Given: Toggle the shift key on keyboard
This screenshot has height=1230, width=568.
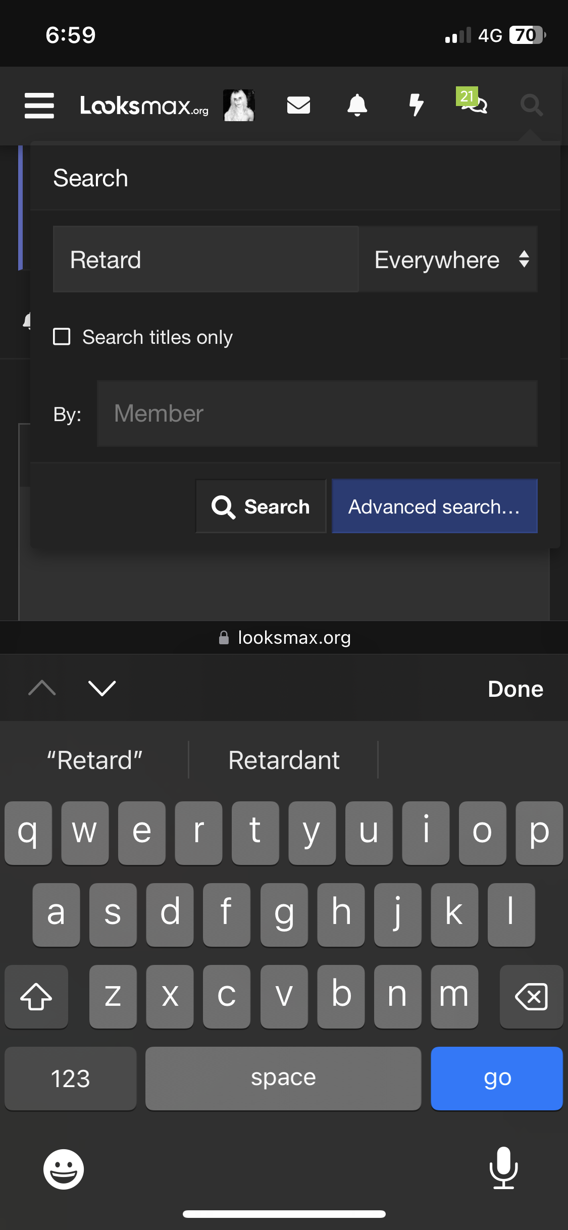Looking at the screenshot, I should pyautogui.click(x=36, y=997).
